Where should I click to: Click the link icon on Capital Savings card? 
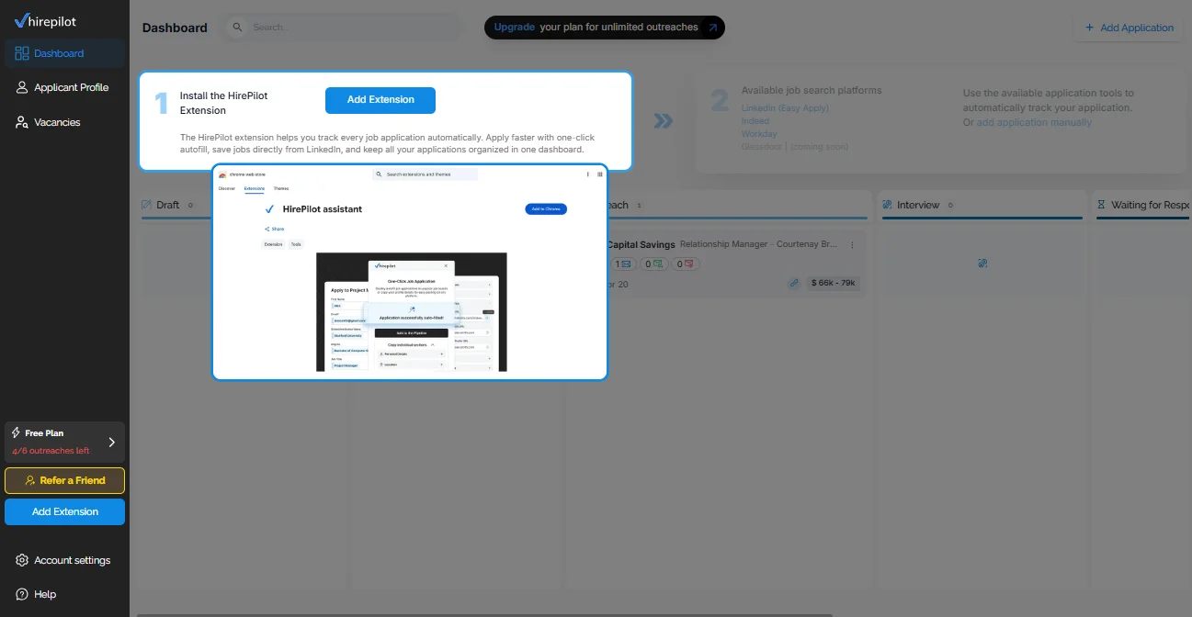[x=794, y=284]
